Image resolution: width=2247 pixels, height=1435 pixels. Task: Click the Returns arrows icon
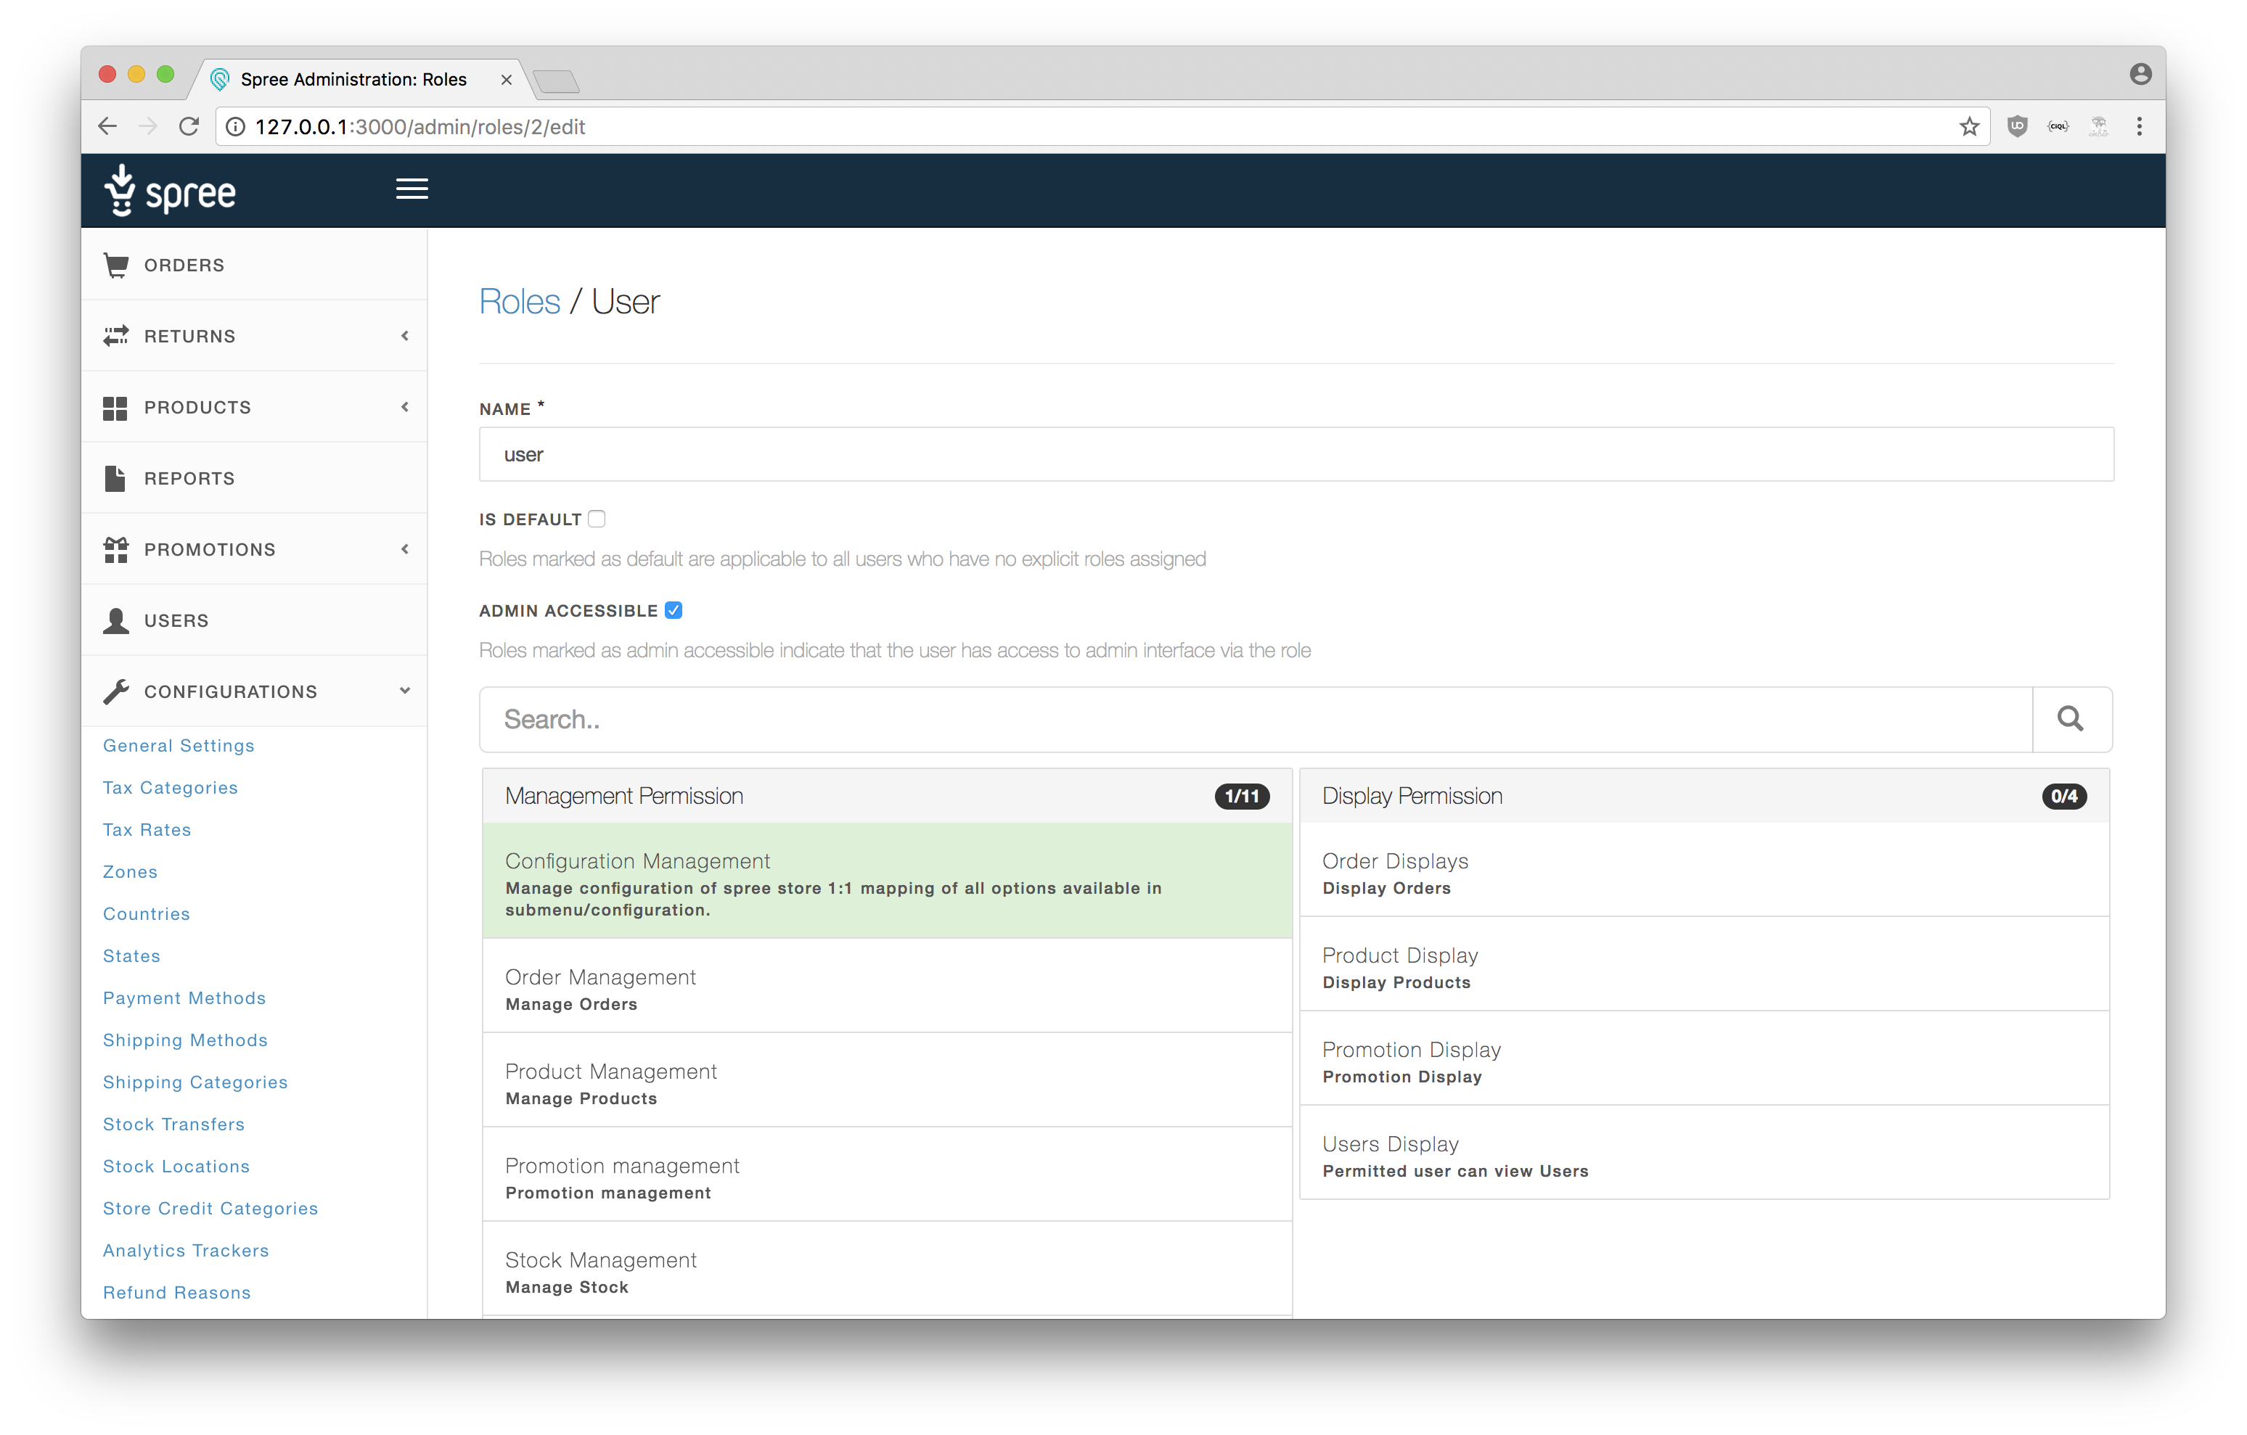(115, 336)
